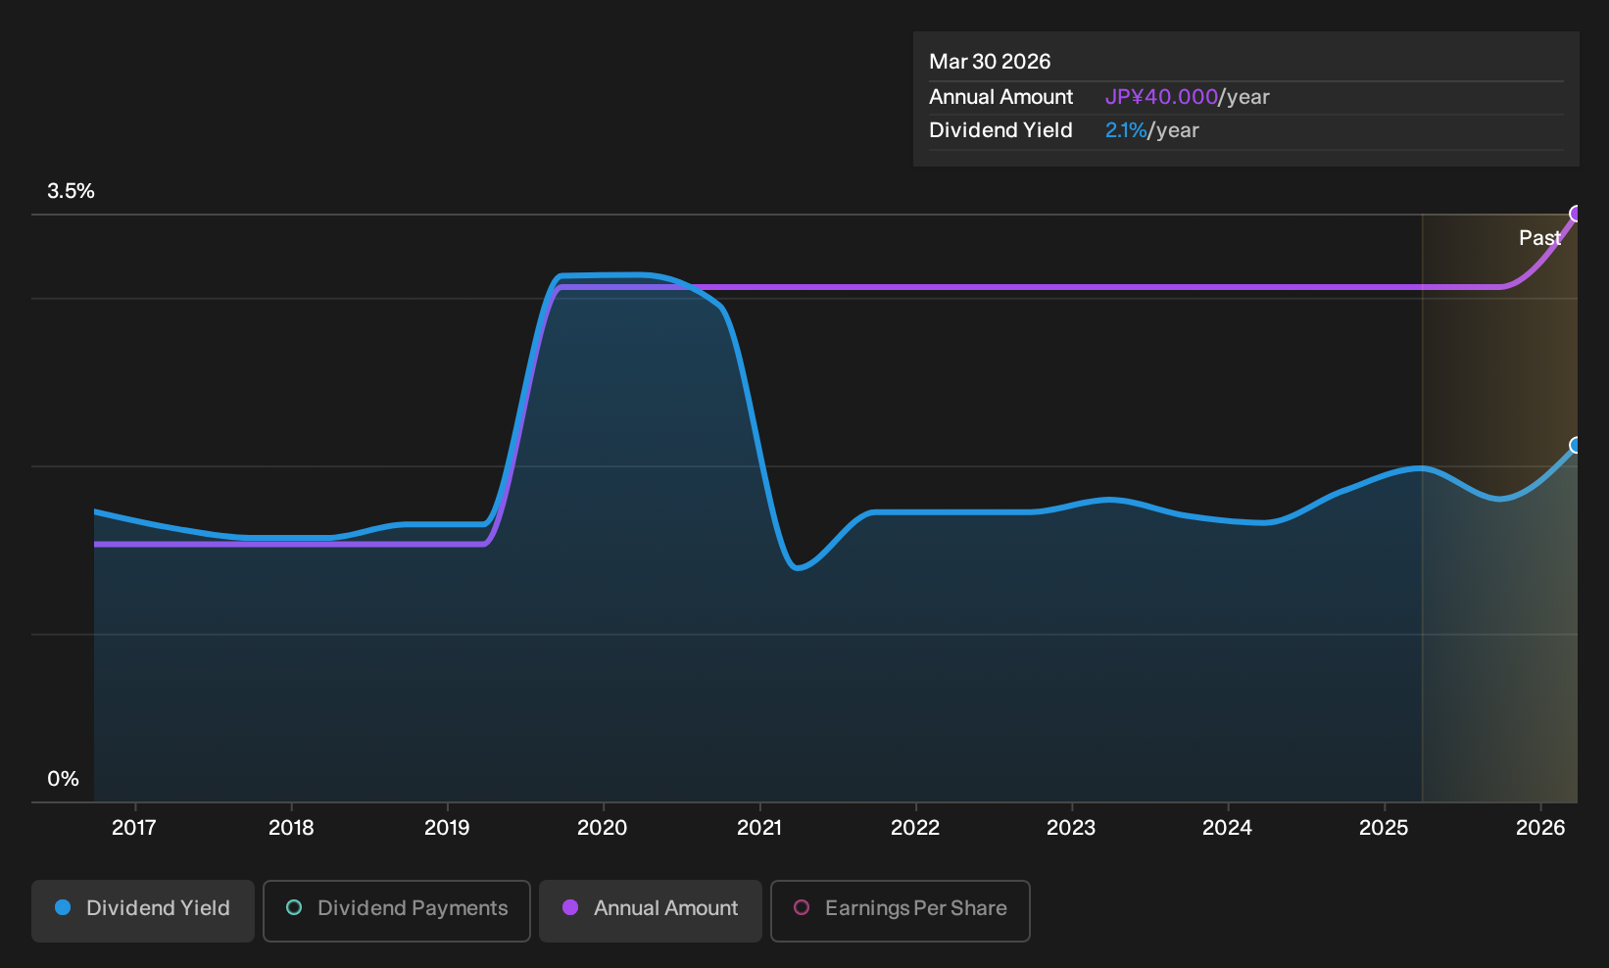Enable the Dividend Payments series
The width and height of the screenshot is (1609, 968).
[397, 910]
